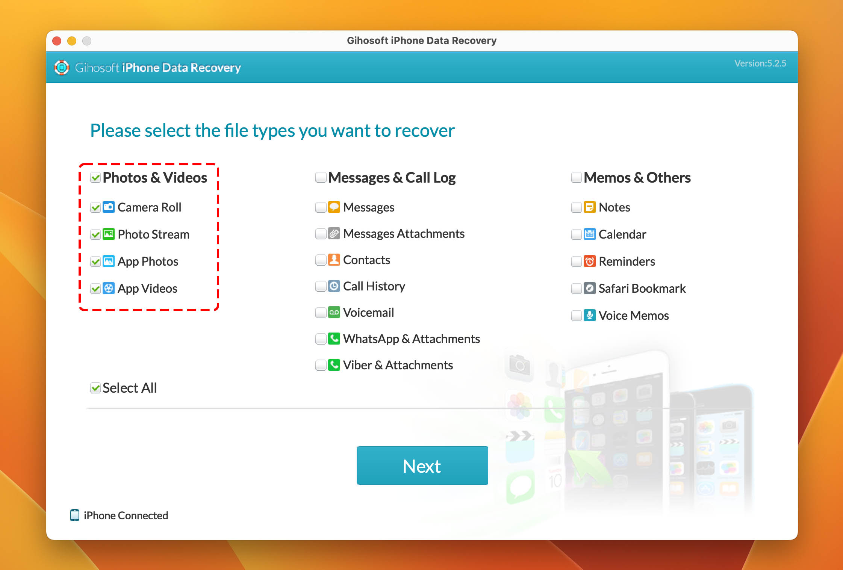Disable the Select All checkbox
The image size is (843, 570).
coord(94,387)
